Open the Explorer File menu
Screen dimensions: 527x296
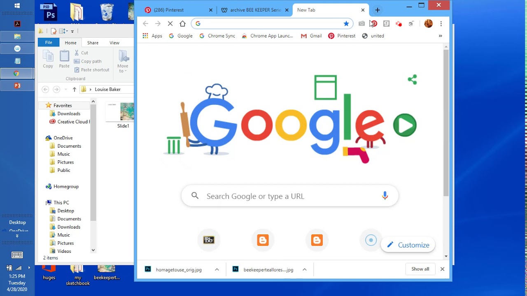pos(49,42)
